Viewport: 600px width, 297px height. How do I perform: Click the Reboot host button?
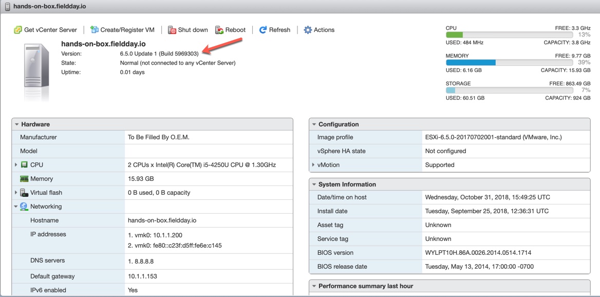pos(230,30)
